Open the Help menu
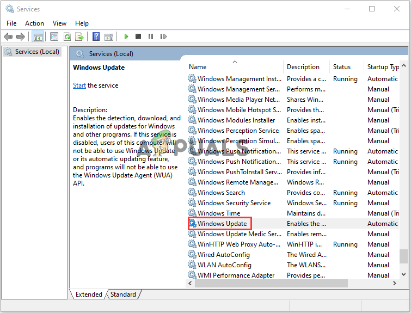The width and height of the screenshot is (411, 313). point(82,23)
